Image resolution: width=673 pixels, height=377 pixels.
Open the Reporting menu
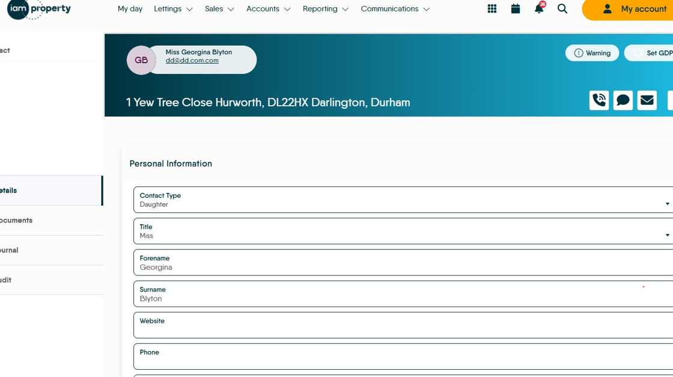click(x=325, y=8)
